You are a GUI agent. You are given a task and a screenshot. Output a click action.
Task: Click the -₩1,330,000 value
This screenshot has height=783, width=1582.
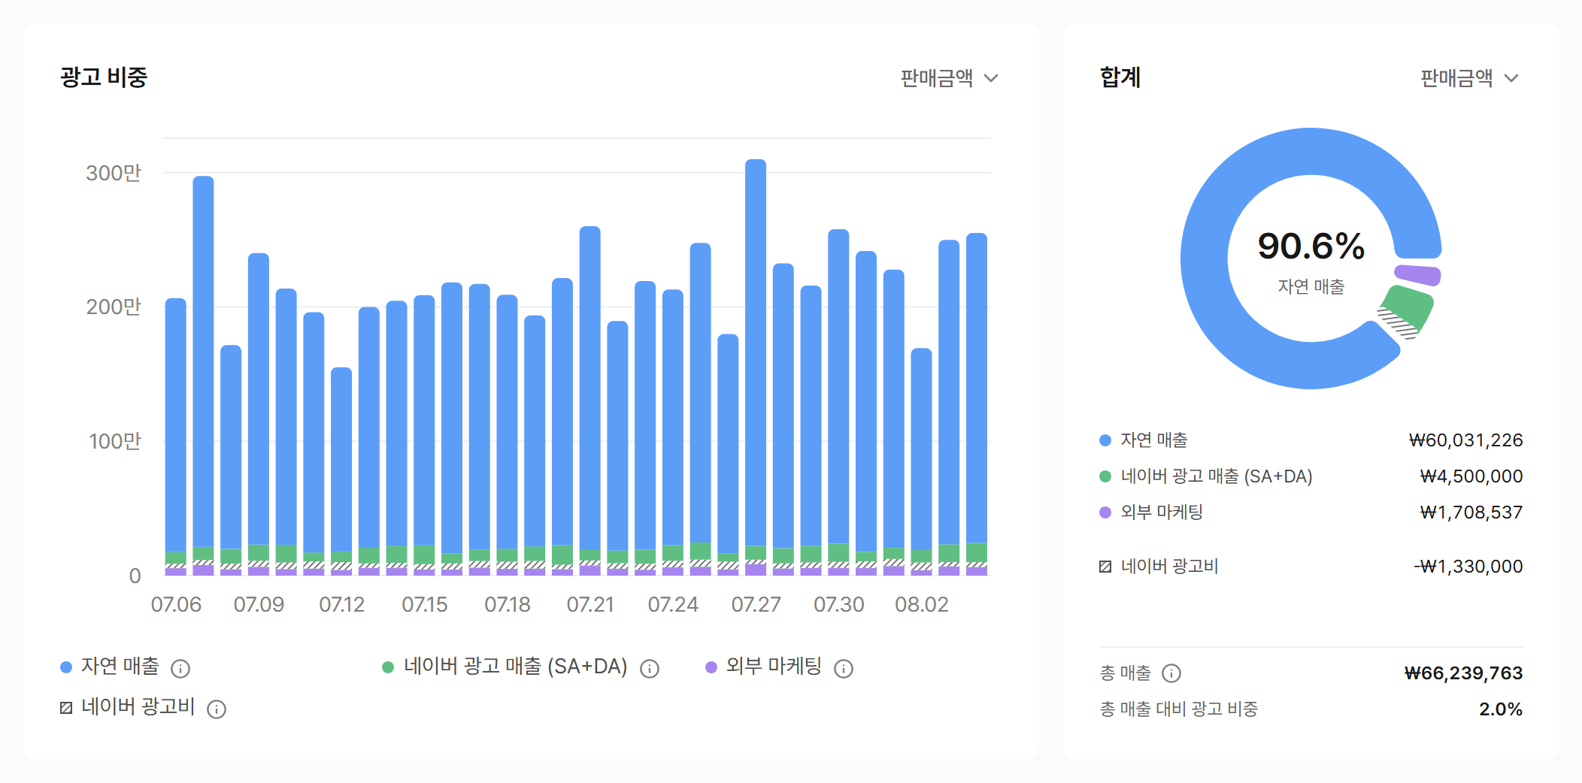pyautogui.click(x=1468, y=567)
